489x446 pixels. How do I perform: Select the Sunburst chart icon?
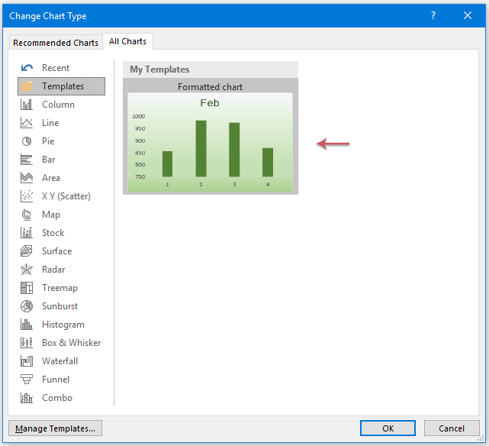point(27,306)
